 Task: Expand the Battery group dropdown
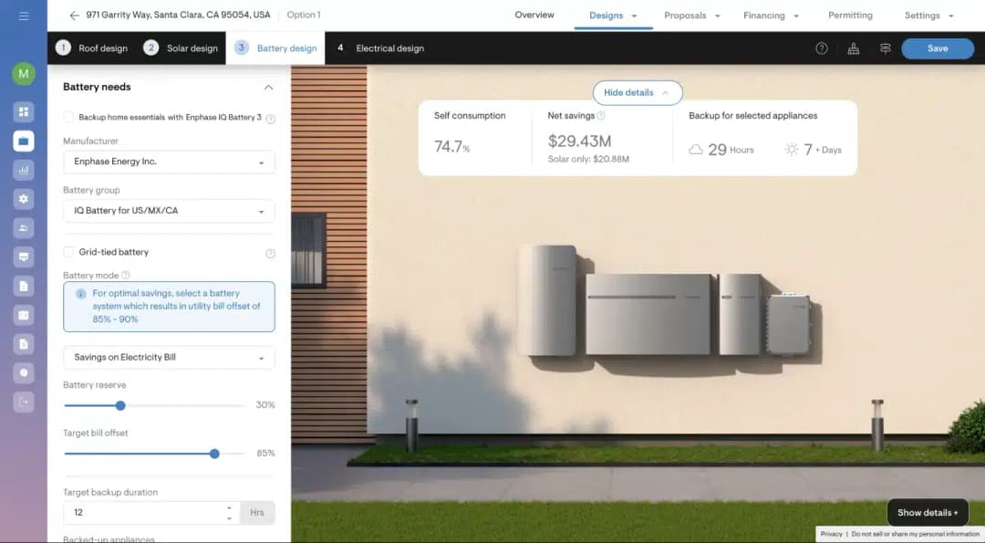click(169, 211)
